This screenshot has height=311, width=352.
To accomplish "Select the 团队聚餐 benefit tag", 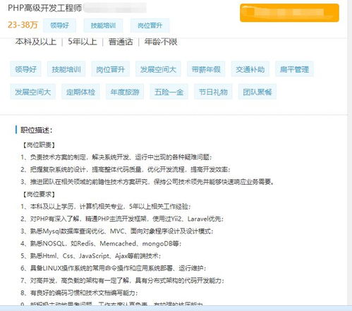I will click(x=257, y=92).
